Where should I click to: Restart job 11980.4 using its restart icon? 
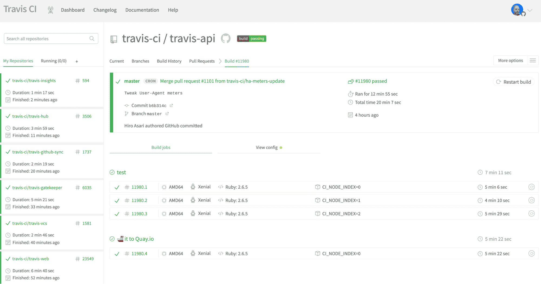(531, 254)
